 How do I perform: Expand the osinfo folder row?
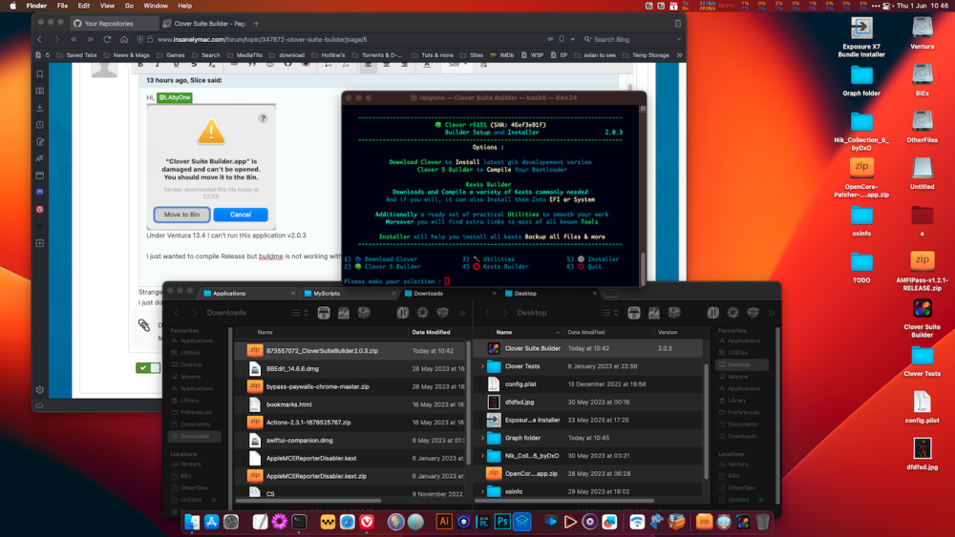[x=483, y=491]
